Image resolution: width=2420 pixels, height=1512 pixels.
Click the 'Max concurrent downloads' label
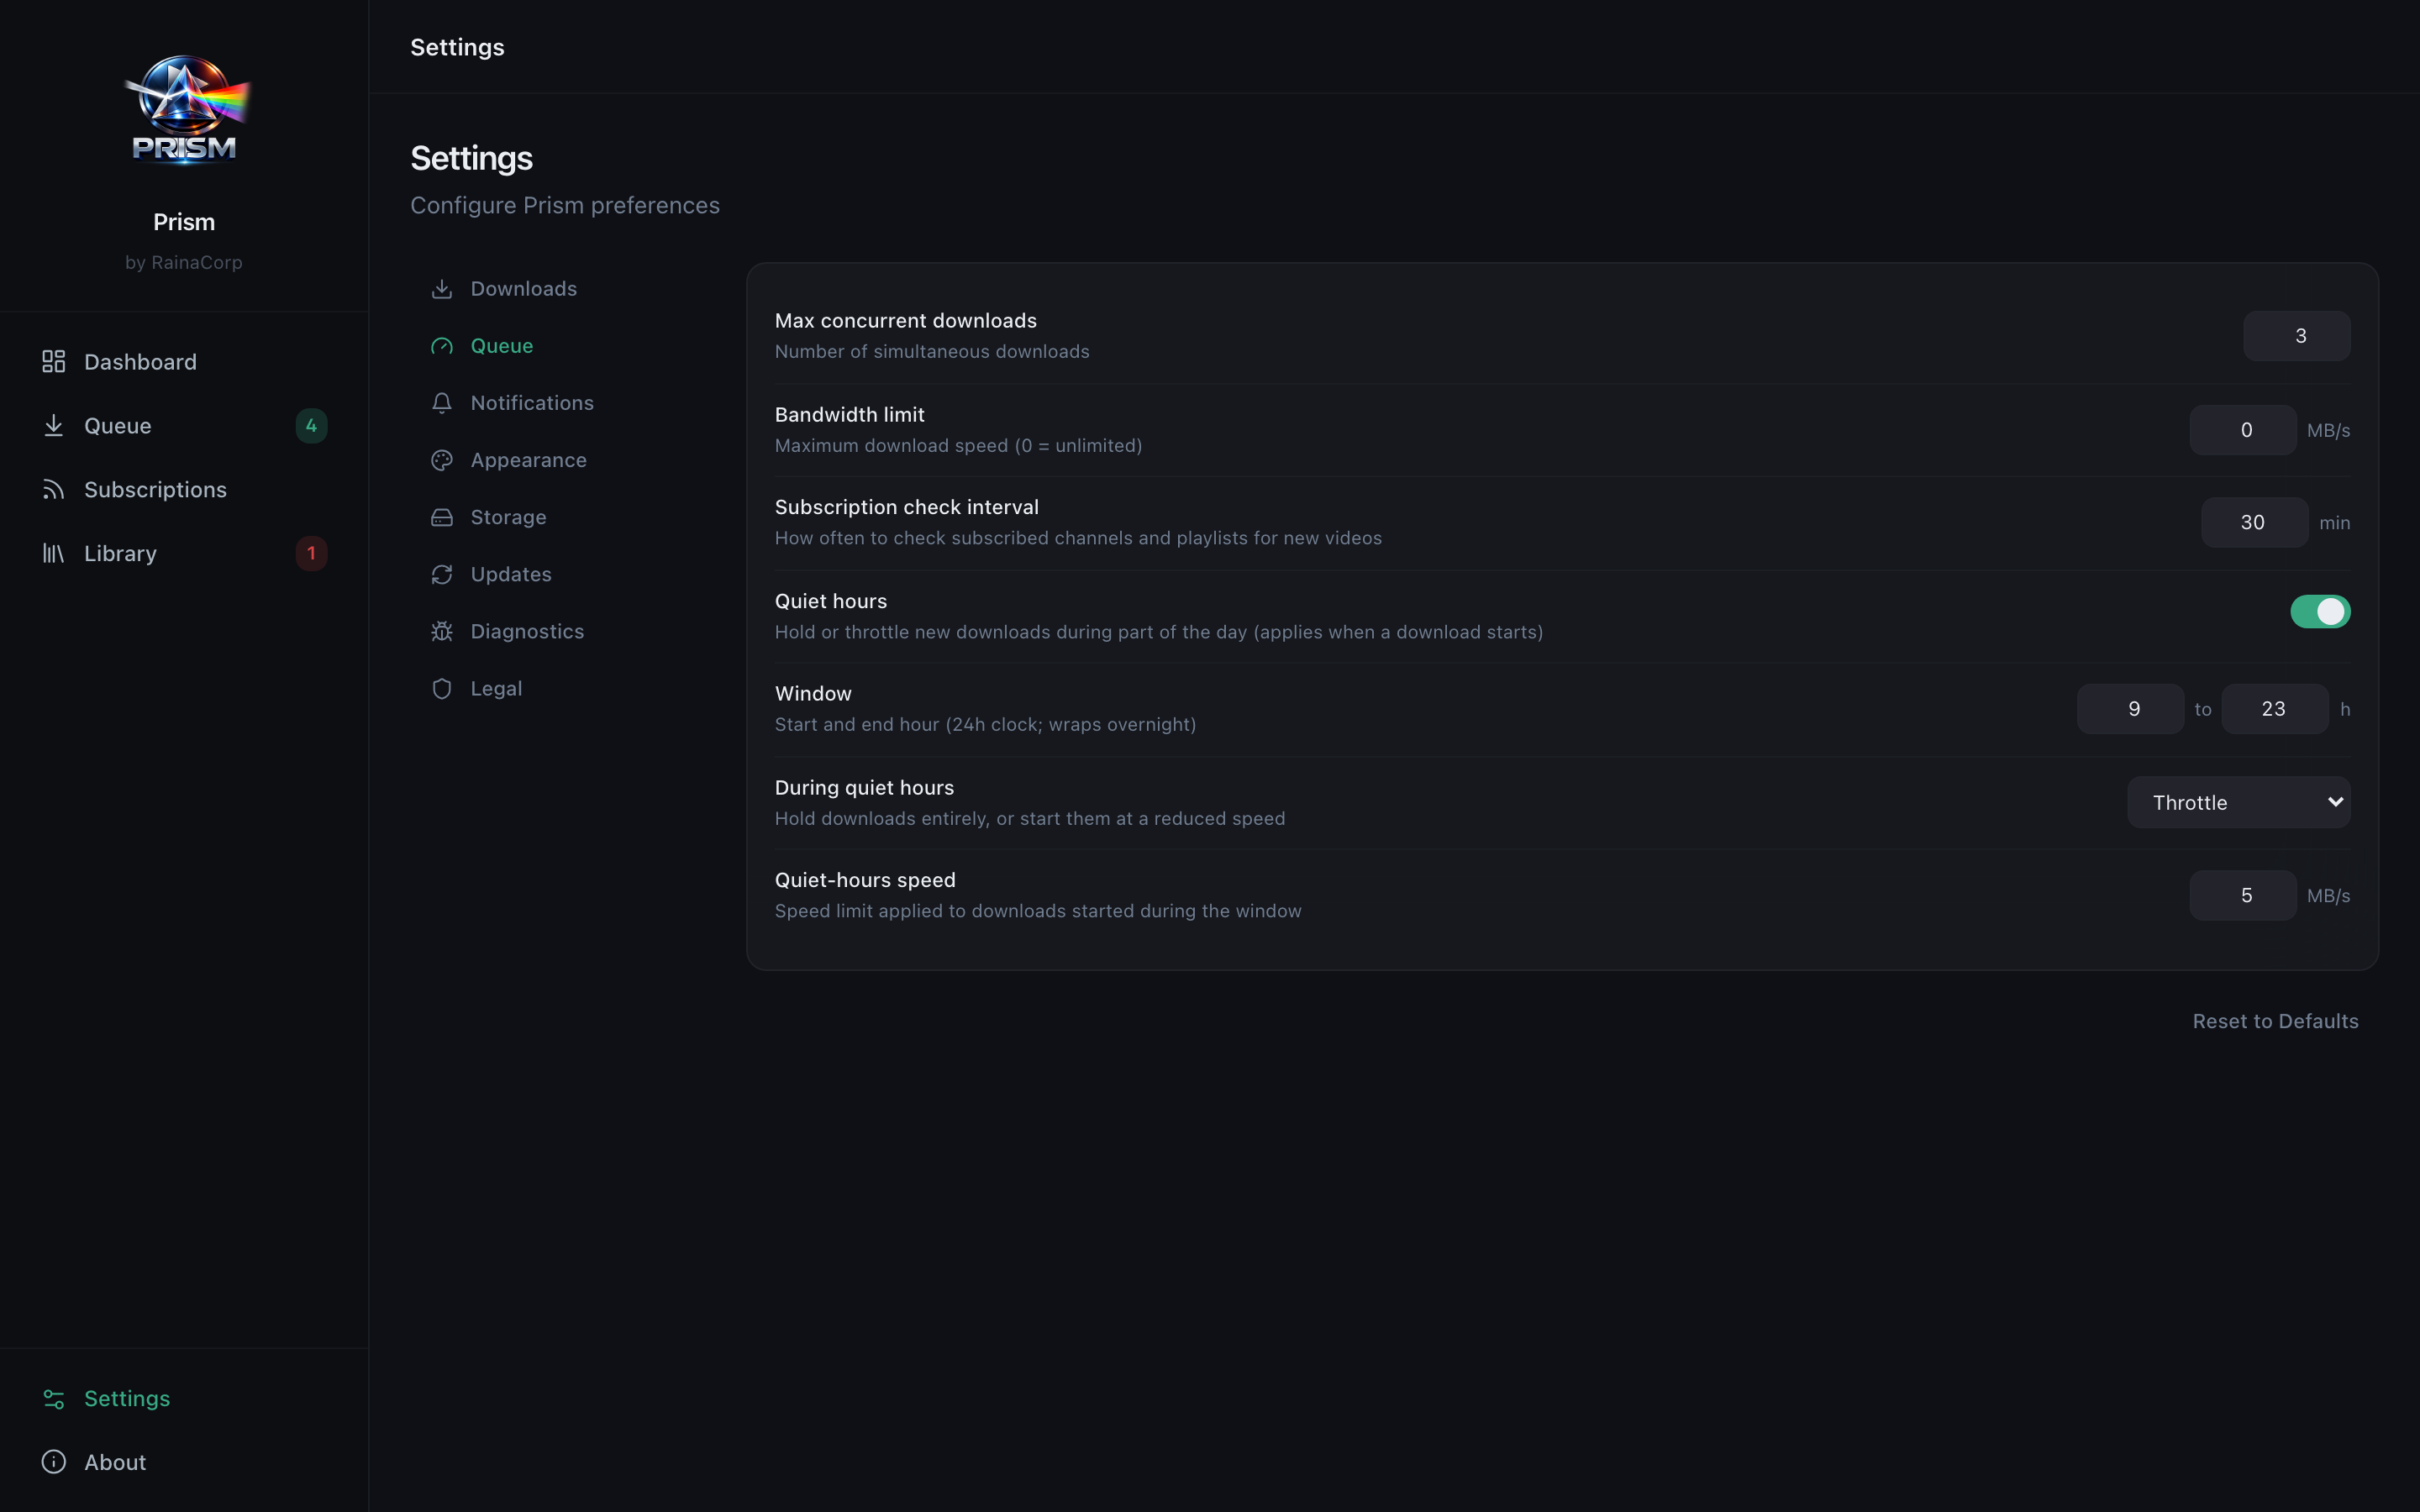click(x=906, y=321)
